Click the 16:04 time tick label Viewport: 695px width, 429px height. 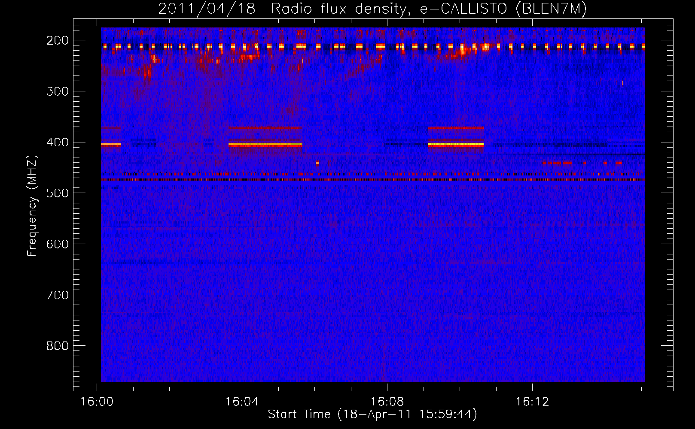click(242, 402)
